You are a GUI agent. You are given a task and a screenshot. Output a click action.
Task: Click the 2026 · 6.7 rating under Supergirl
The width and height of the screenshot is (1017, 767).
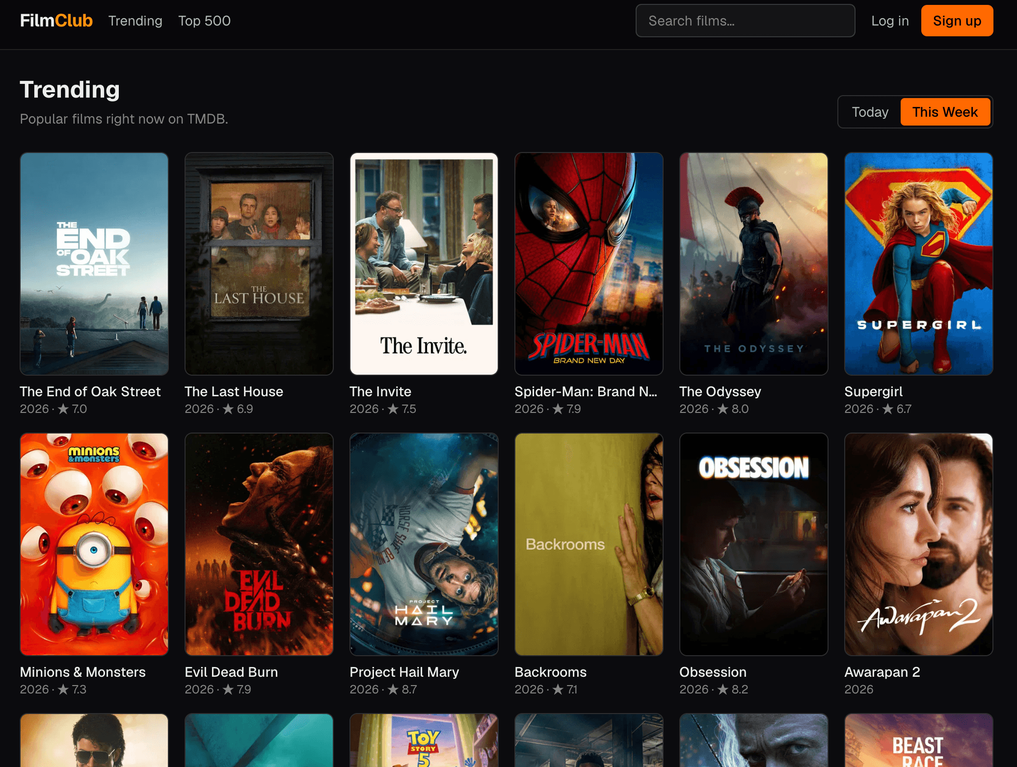tap(878, 409)
